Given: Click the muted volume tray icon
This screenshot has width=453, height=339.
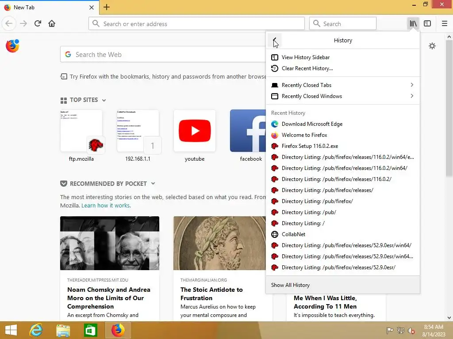Looking at the screenshot, I should pos(411,331).
